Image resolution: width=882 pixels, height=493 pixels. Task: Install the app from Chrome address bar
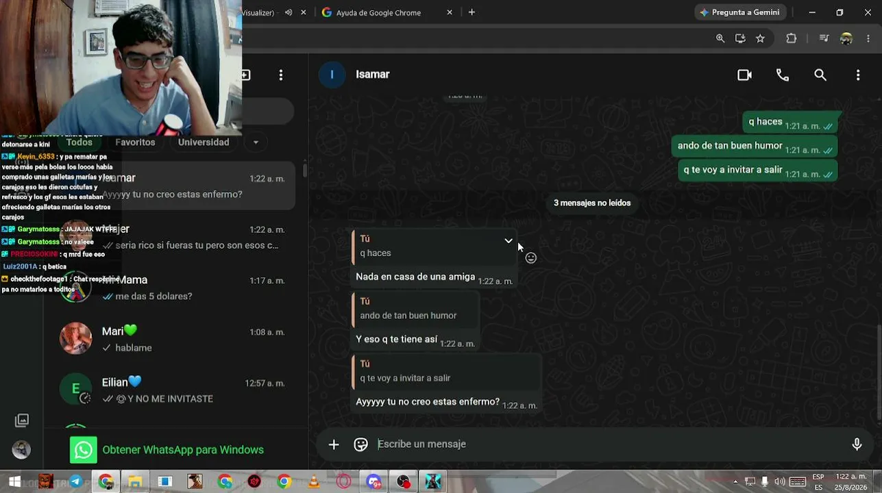[x=740, y=38]
